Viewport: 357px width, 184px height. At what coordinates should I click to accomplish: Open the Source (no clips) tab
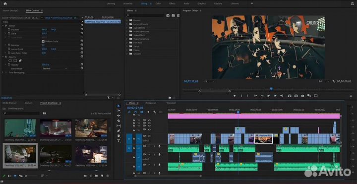(x=10, y=10)
